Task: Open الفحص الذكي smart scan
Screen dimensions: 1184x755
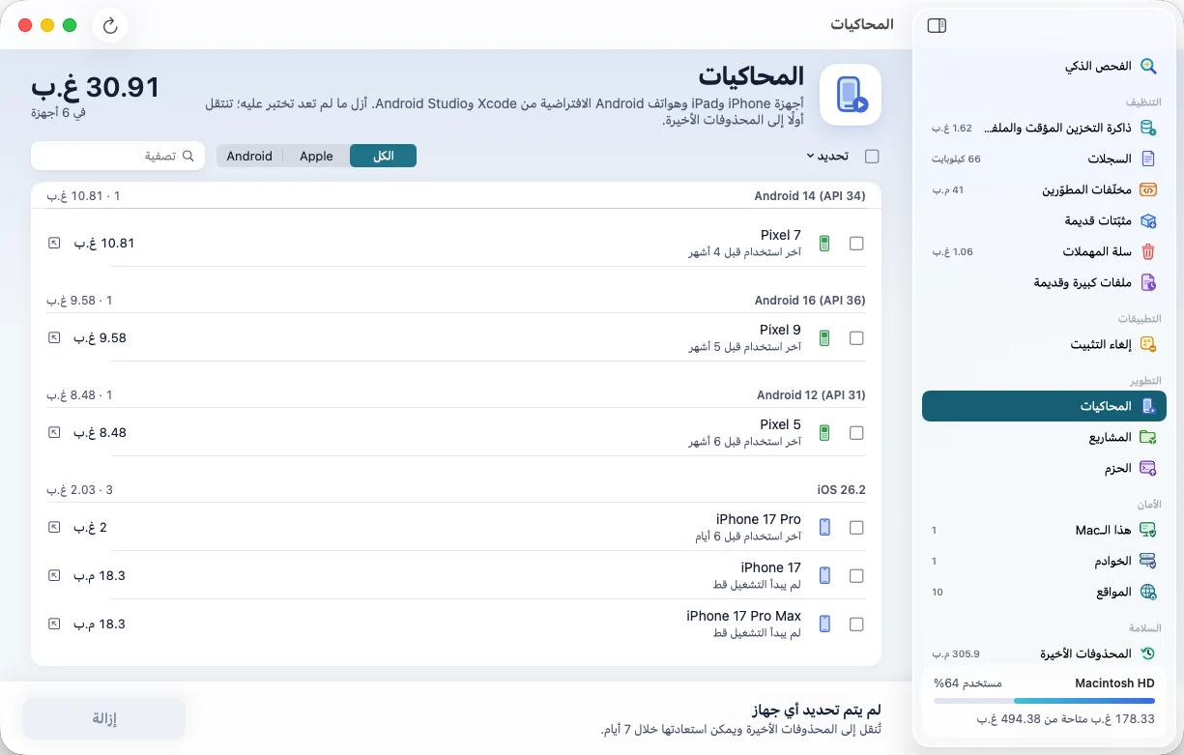Action: 1044,67
